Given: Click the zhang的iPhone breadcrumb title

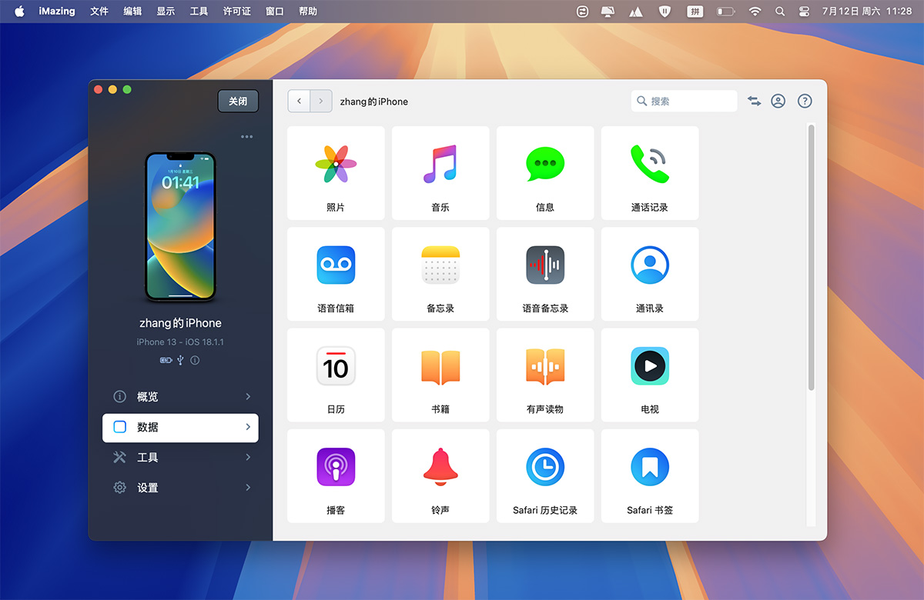Looking at the screenshot, I should [374, 102].
